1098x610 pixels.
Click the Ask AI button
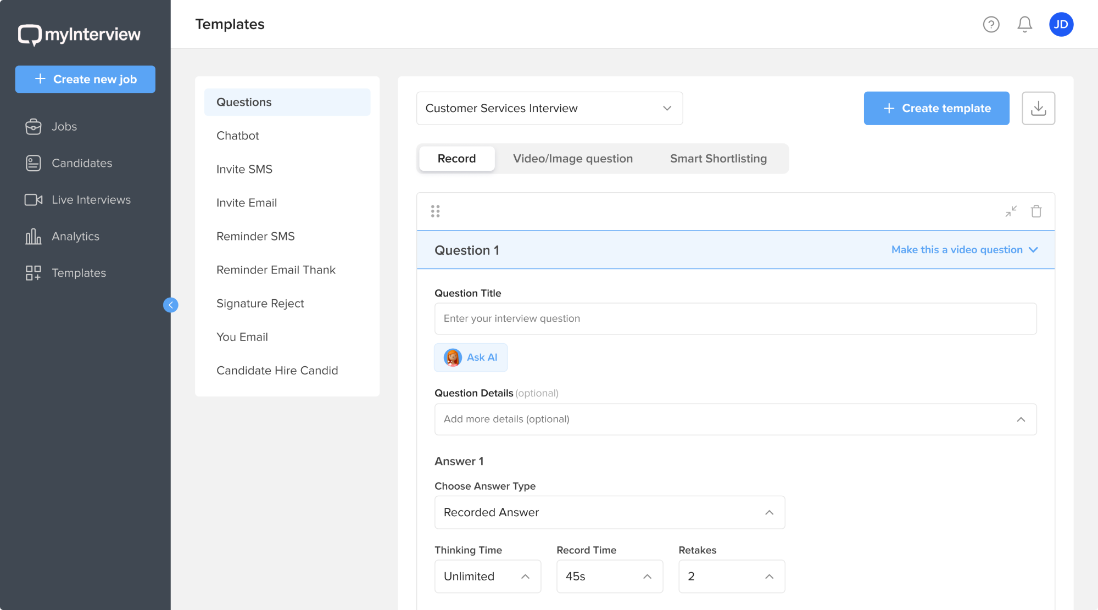(471, 357)
